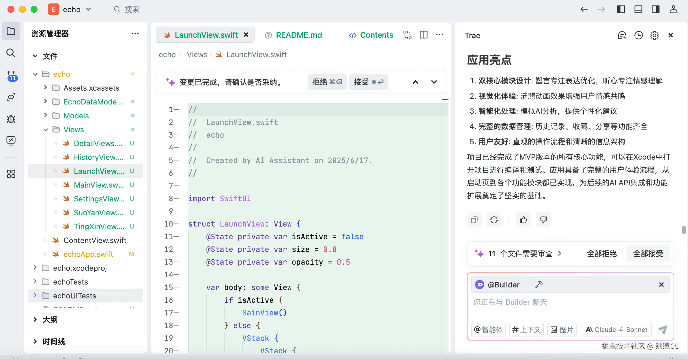688x359 pixels.
Task: Click thumbs up on the response
Action: [x=523, y=220]
